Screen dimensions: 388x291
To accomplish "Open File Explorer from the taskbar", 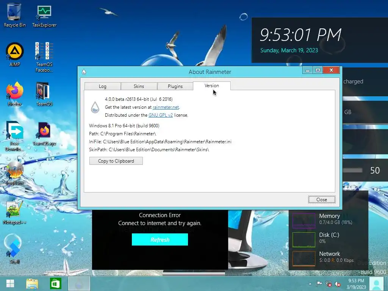I will point(32,283).
